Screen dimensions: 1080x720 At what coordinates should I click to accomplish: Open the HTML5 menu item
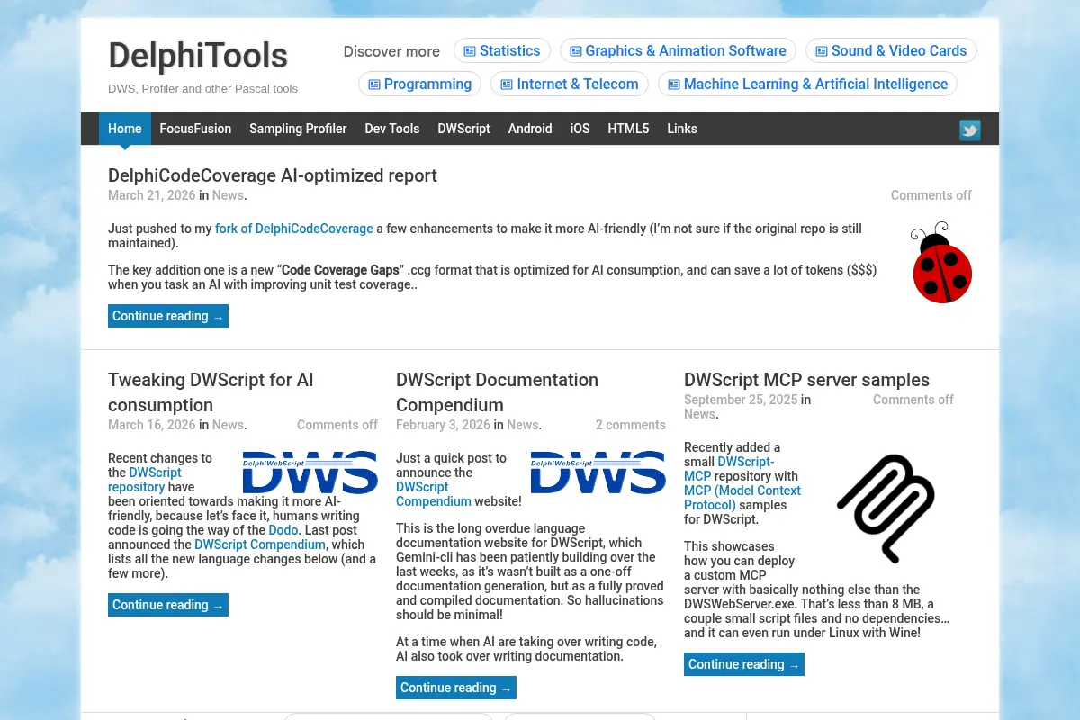click(628, 129)
